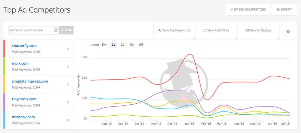This screenshot has height=133, width=301.
Task: Open the shutterfly.com link
Action: coord(24,46)
